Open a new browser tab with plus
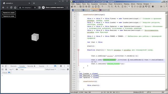This screenshot has height=94, width=168. point(34,3)
